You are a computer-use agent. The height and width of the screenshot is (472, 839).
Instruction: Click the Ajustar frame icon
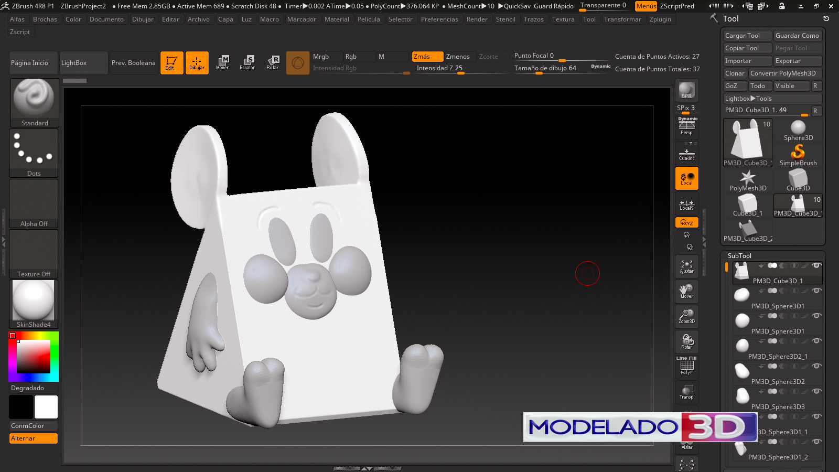point(686,266)
